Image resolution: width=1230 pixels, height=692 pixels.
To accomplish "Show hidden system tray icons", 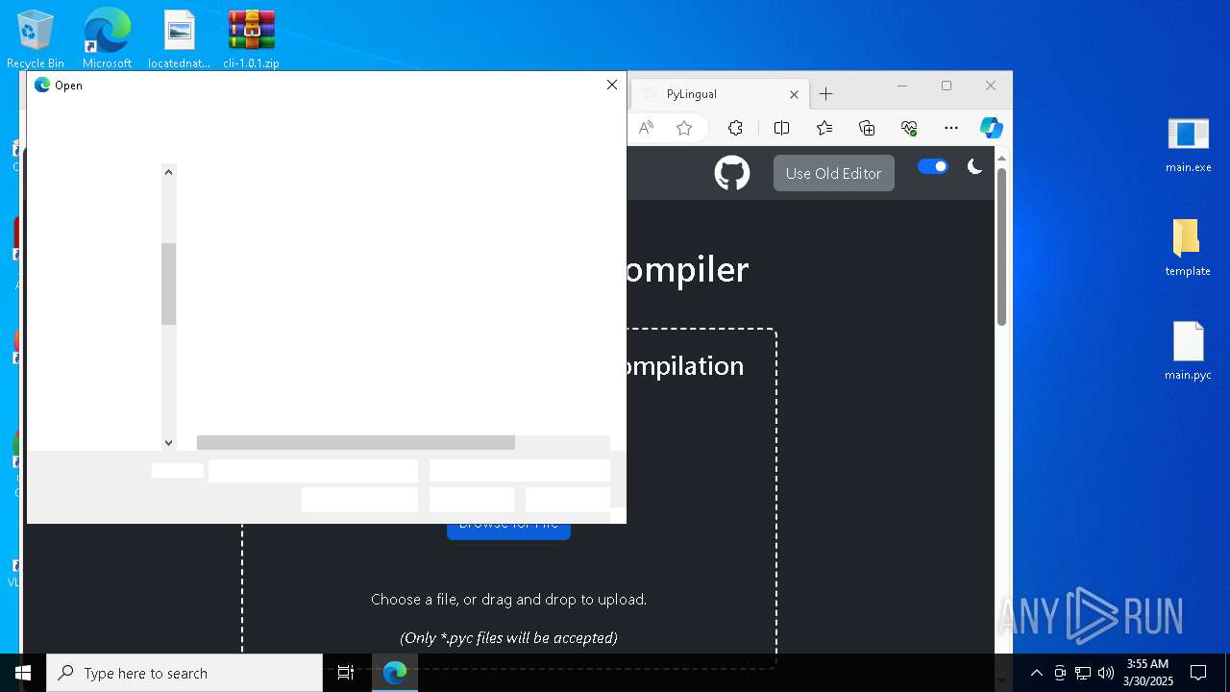I will 1036,673.
